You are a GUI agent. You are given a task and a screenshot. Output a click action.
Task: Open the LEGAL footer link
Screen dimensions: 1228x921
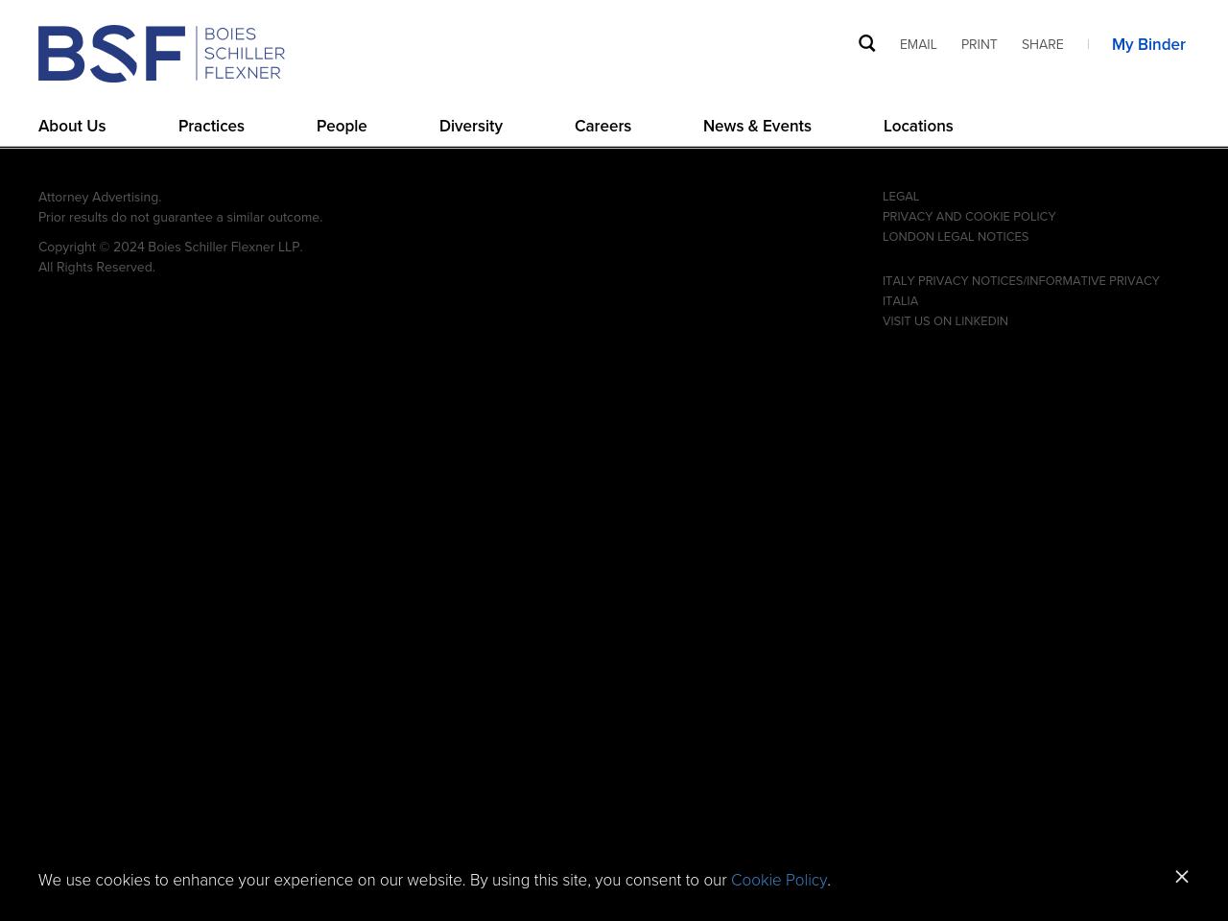[x=901, y=197]
